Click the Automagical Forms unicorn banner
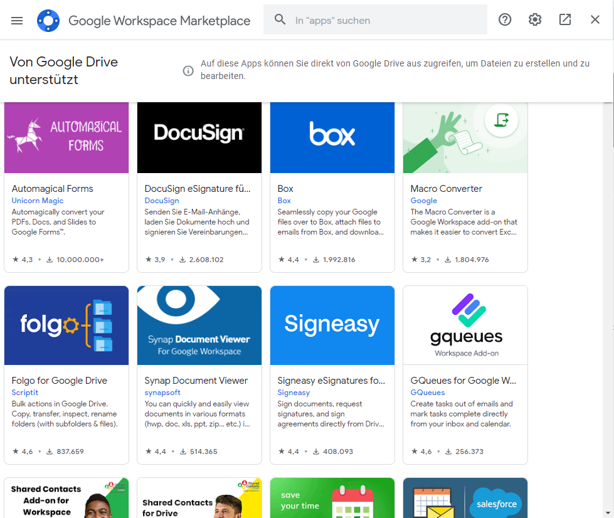The image size is (614, 518). 66,137
